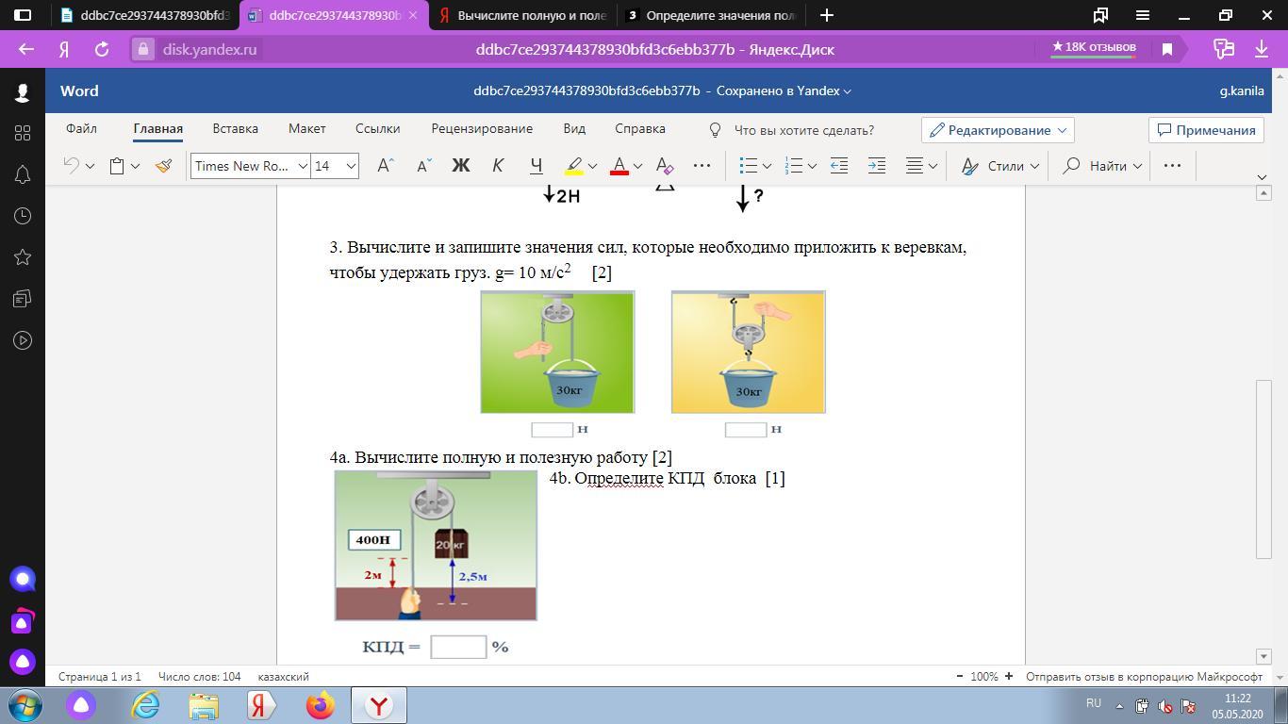
Task: Open a new browser tab with plus
Action: tap(827, 15)
